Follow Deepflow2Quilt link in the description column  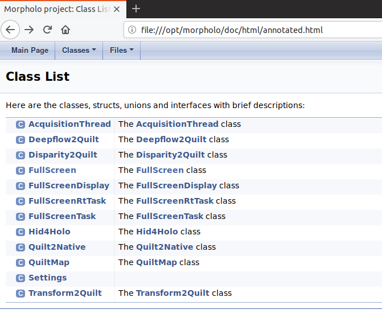pyautogui.click(x=171, y=139)
